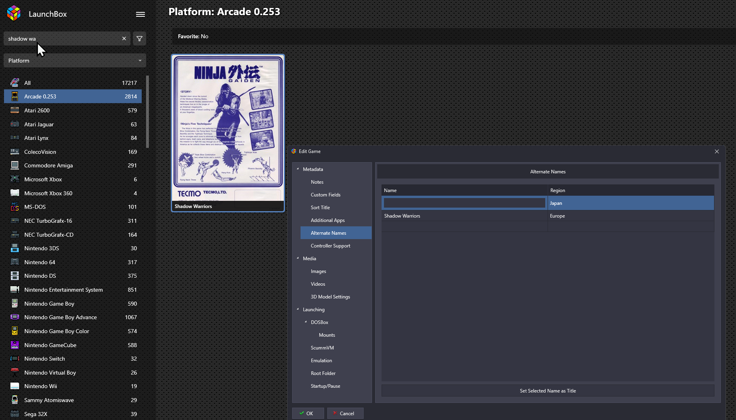Viewport: 736px width, 420px height.
Task: Select the Europe region cell
Action: pyautogui.click(x=631, y=216)
